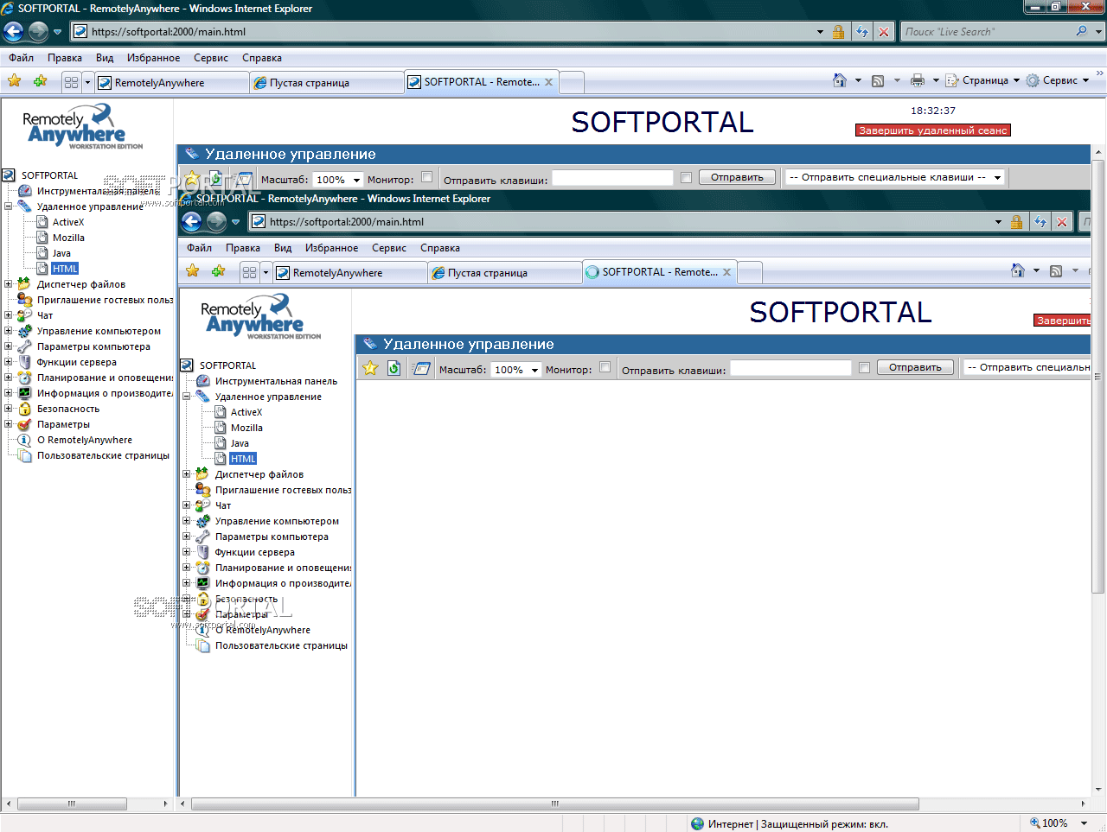Open the Масштаб dropdown in the remote view
This screenshot has width=1107, height=832.
516,370
